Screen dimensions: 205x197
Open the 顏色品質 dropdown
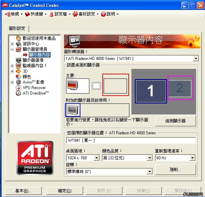[150, 158]
